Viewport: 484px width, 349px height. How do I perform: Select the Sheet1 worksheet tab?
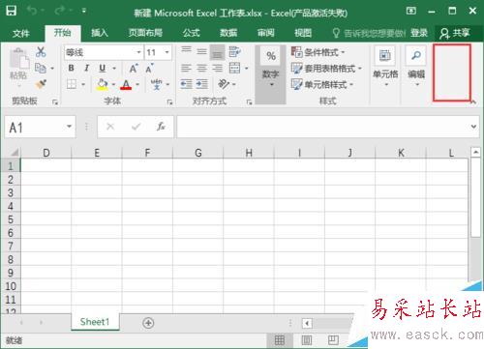95,322
